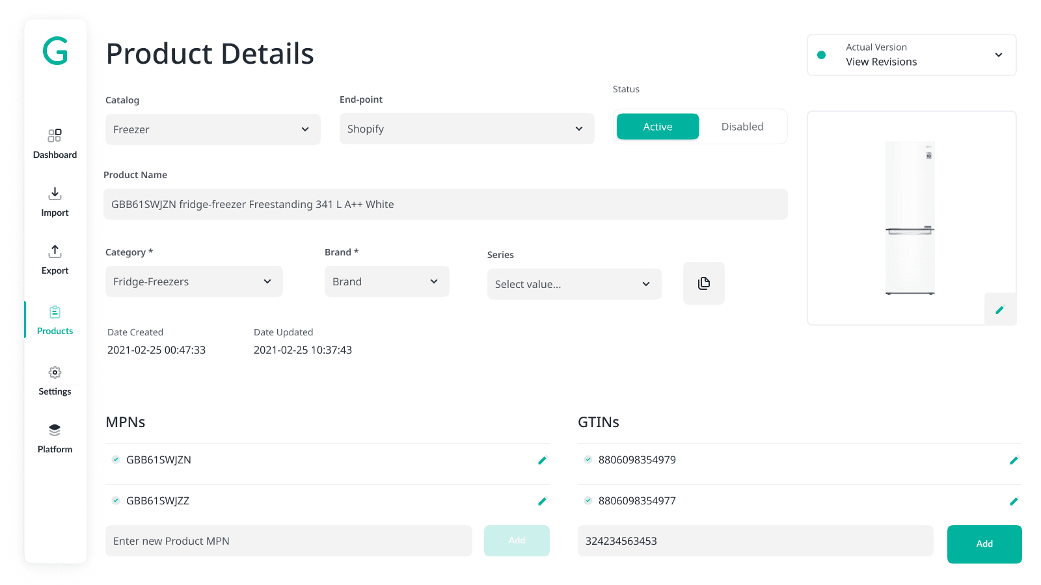Image resolution: width=1041 pixels, height=585 pixels.
Task: Edit GTIN 8806098354979 with the pencil icon
Action: (1014, 460)
